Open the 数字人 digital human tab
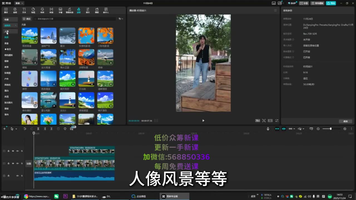This screenshot has width=356, height=200. (106, 11)
